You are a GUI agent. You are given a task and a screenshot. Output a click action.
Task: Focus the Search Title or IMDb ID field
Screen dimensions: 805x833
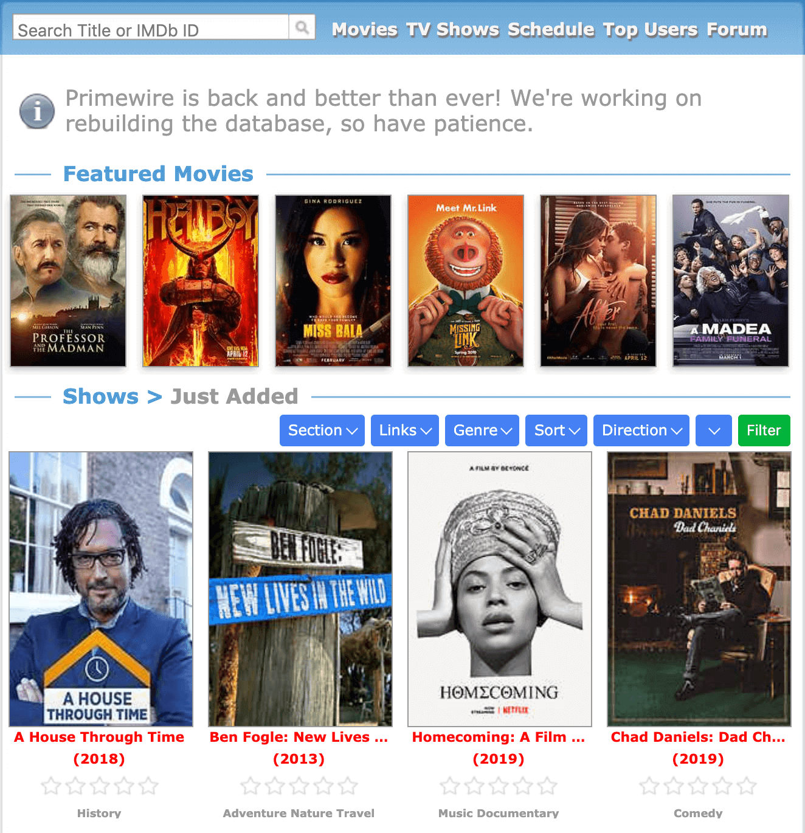(x=150, y=27)
